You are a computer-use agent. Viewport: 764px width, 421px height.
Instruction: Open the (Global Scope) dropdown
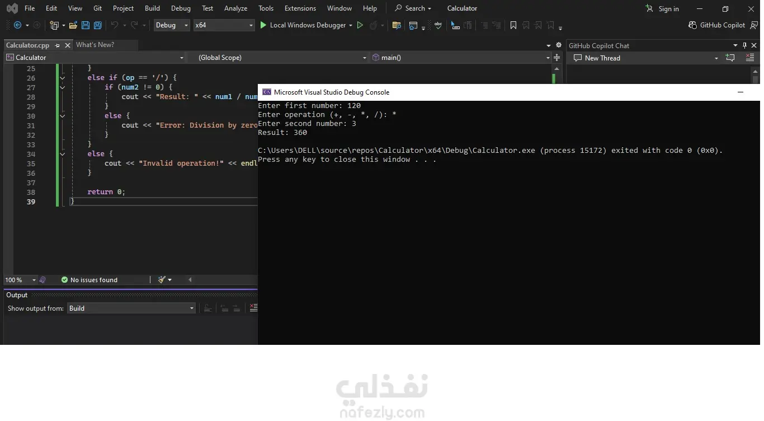(x=277, y=58)
